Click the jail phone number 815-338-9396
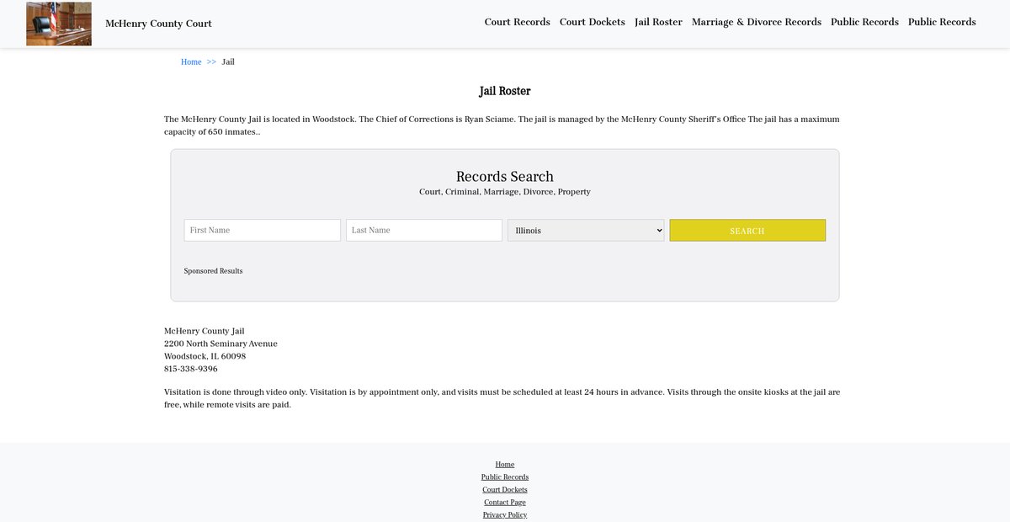This screenshot has width=1010, height=522. [191, 369]
